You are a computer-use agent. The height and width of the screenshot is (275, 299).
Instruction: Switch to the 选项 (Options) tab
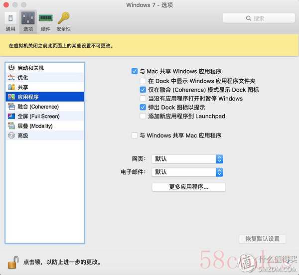tap(28, 21)
